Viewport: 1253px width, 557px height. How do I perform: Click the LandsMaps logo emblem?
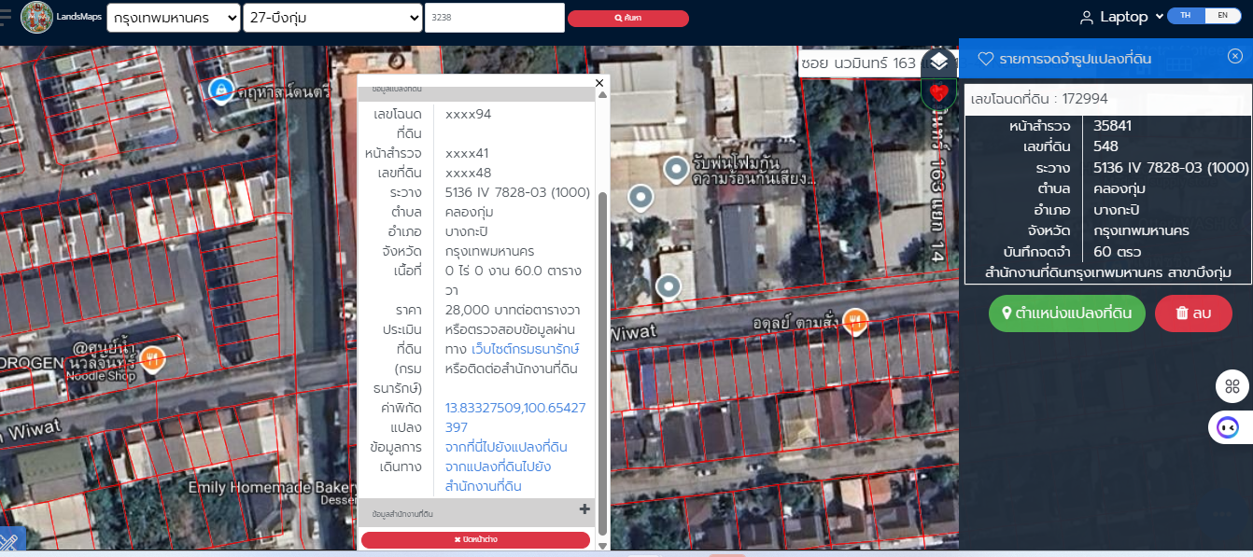coord(36,17)
